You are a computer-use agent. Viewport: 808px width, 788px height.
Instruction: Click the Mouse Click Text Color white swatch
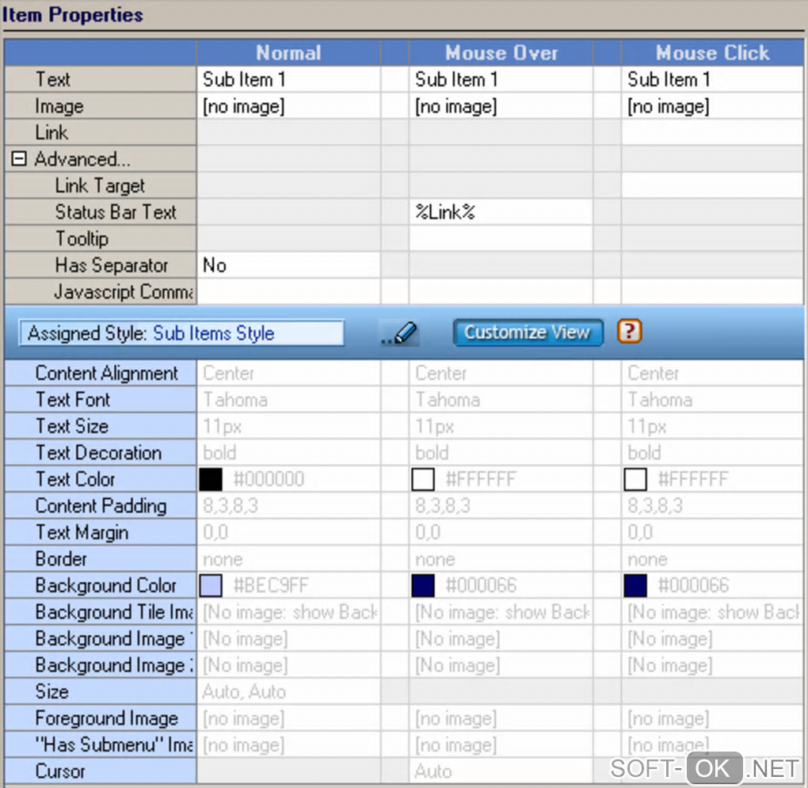[635, 479]
